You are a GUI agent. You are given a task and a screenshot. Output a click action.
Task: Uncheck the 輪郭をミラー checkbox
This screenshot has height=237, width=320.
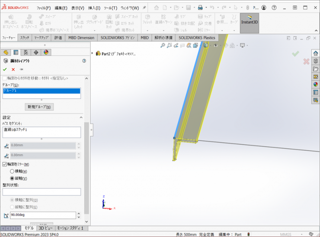(5, 164)
